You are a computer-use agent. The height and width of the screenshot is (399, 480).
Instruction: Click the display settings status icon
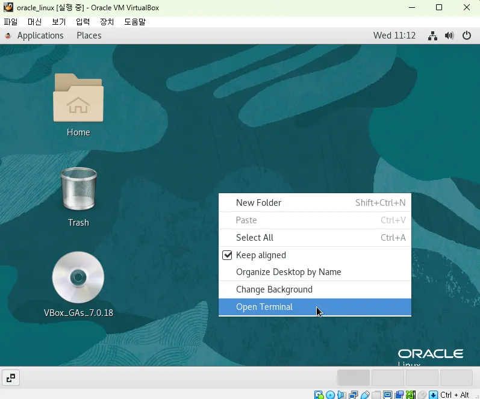[x=387, y=395]
